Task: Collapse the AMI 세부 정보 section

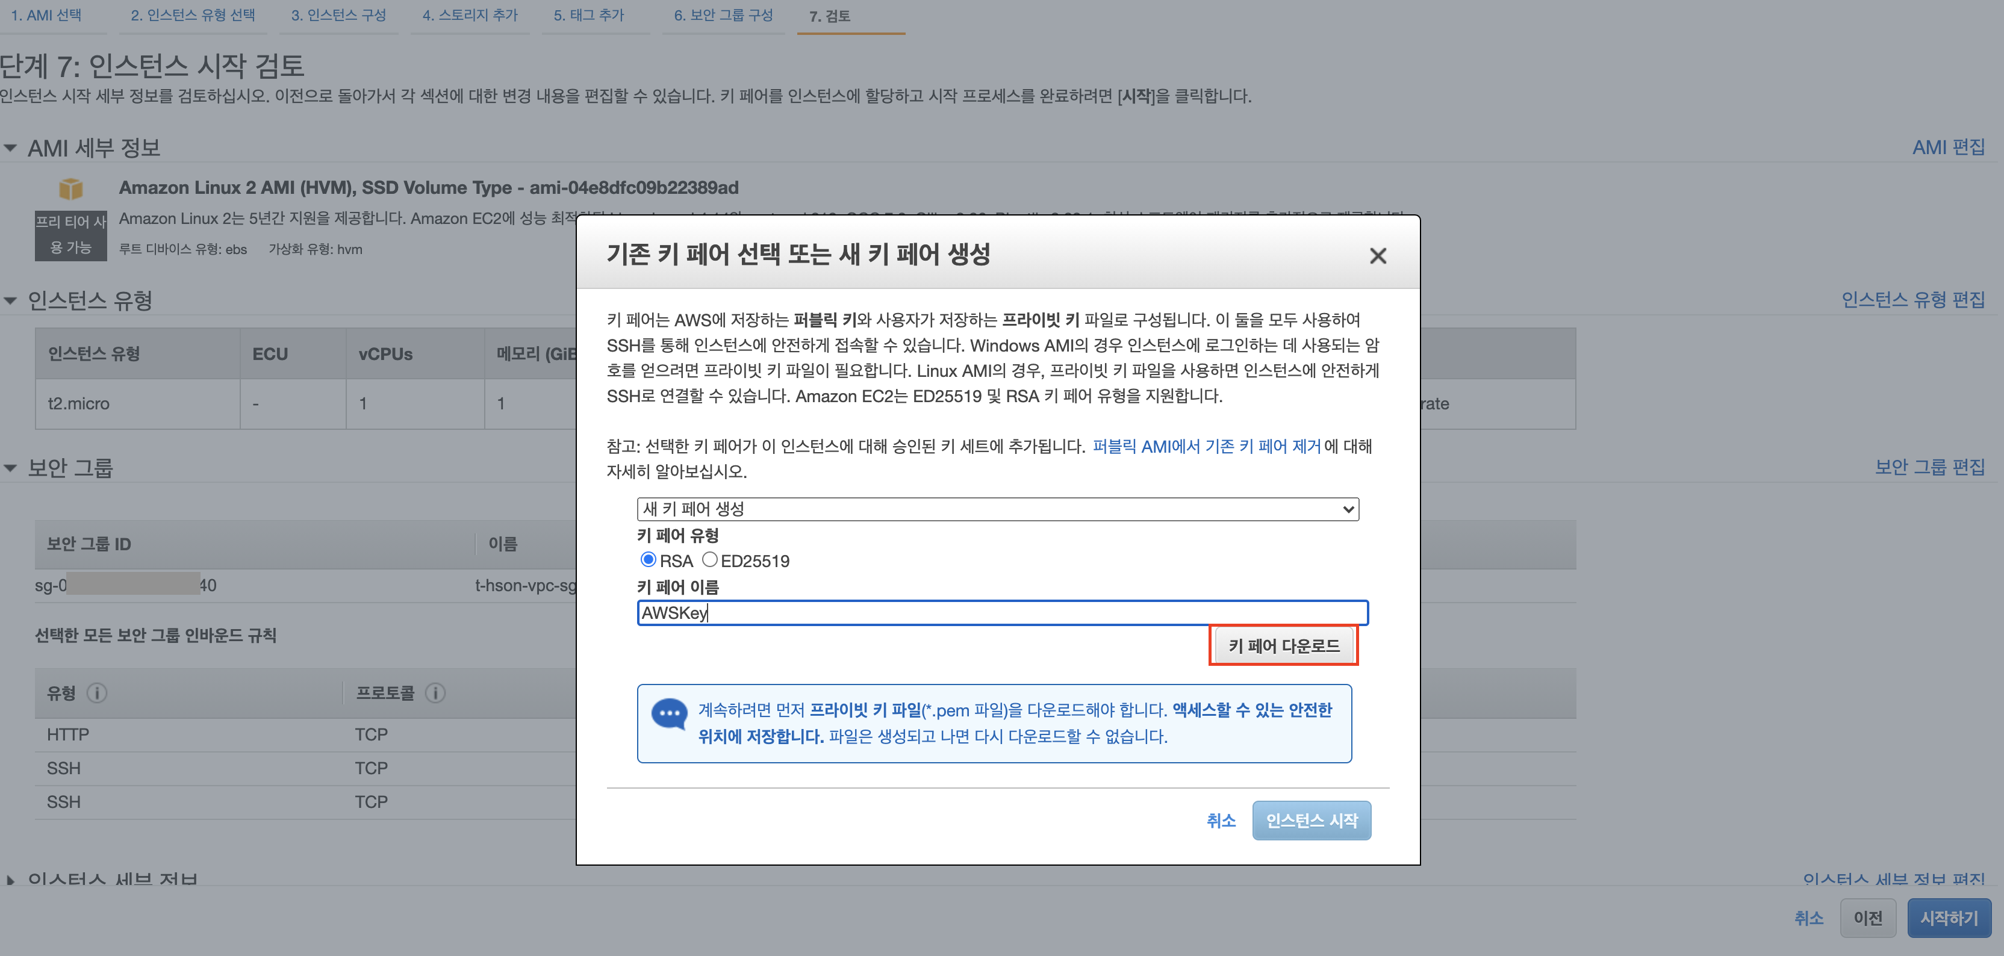Action: 10,148
